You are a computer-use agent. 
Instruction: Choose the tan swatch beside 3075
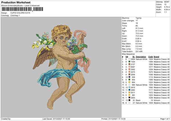click(x=129, y=72)
